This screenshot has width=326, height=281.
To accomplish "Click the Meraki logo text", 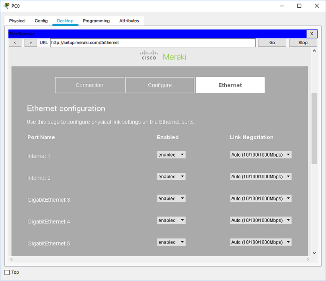I will click(x=174, y=57).
